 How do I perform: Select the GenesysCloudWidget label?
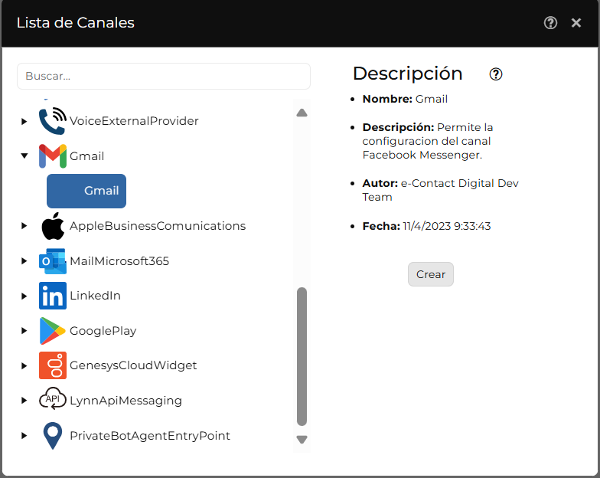pyautogui.click(x=133, y=365)
